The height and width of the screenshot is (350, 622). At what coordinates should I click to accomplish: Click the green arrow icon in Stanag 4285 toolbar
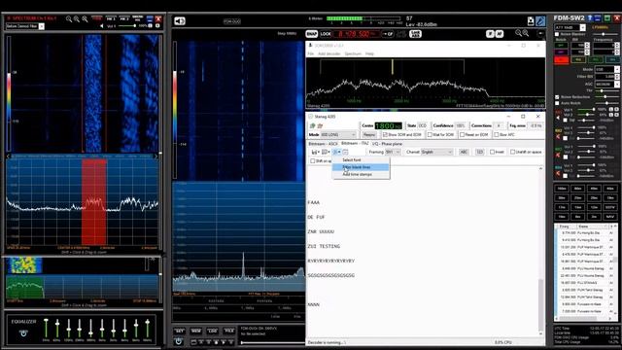[x=313, y=125]
